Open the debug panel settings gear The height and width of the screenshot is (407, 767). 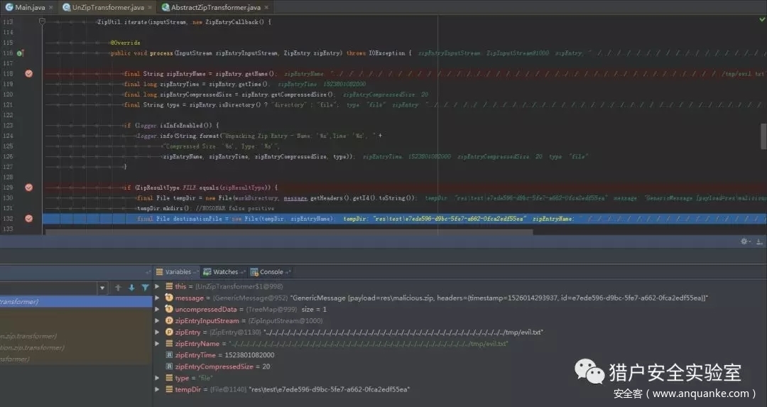[x=744, y=242]
